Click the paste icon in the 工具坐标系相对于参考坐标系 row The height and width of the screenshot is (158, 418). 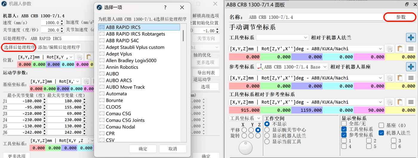400,102
